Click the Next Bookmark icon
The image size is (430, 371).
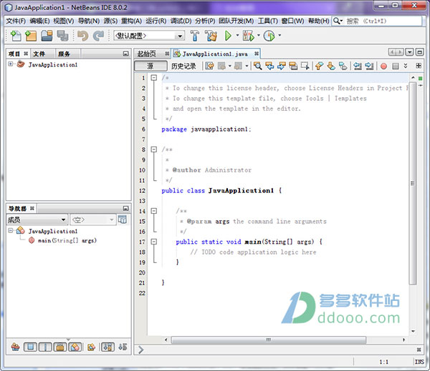click(331, 66)
